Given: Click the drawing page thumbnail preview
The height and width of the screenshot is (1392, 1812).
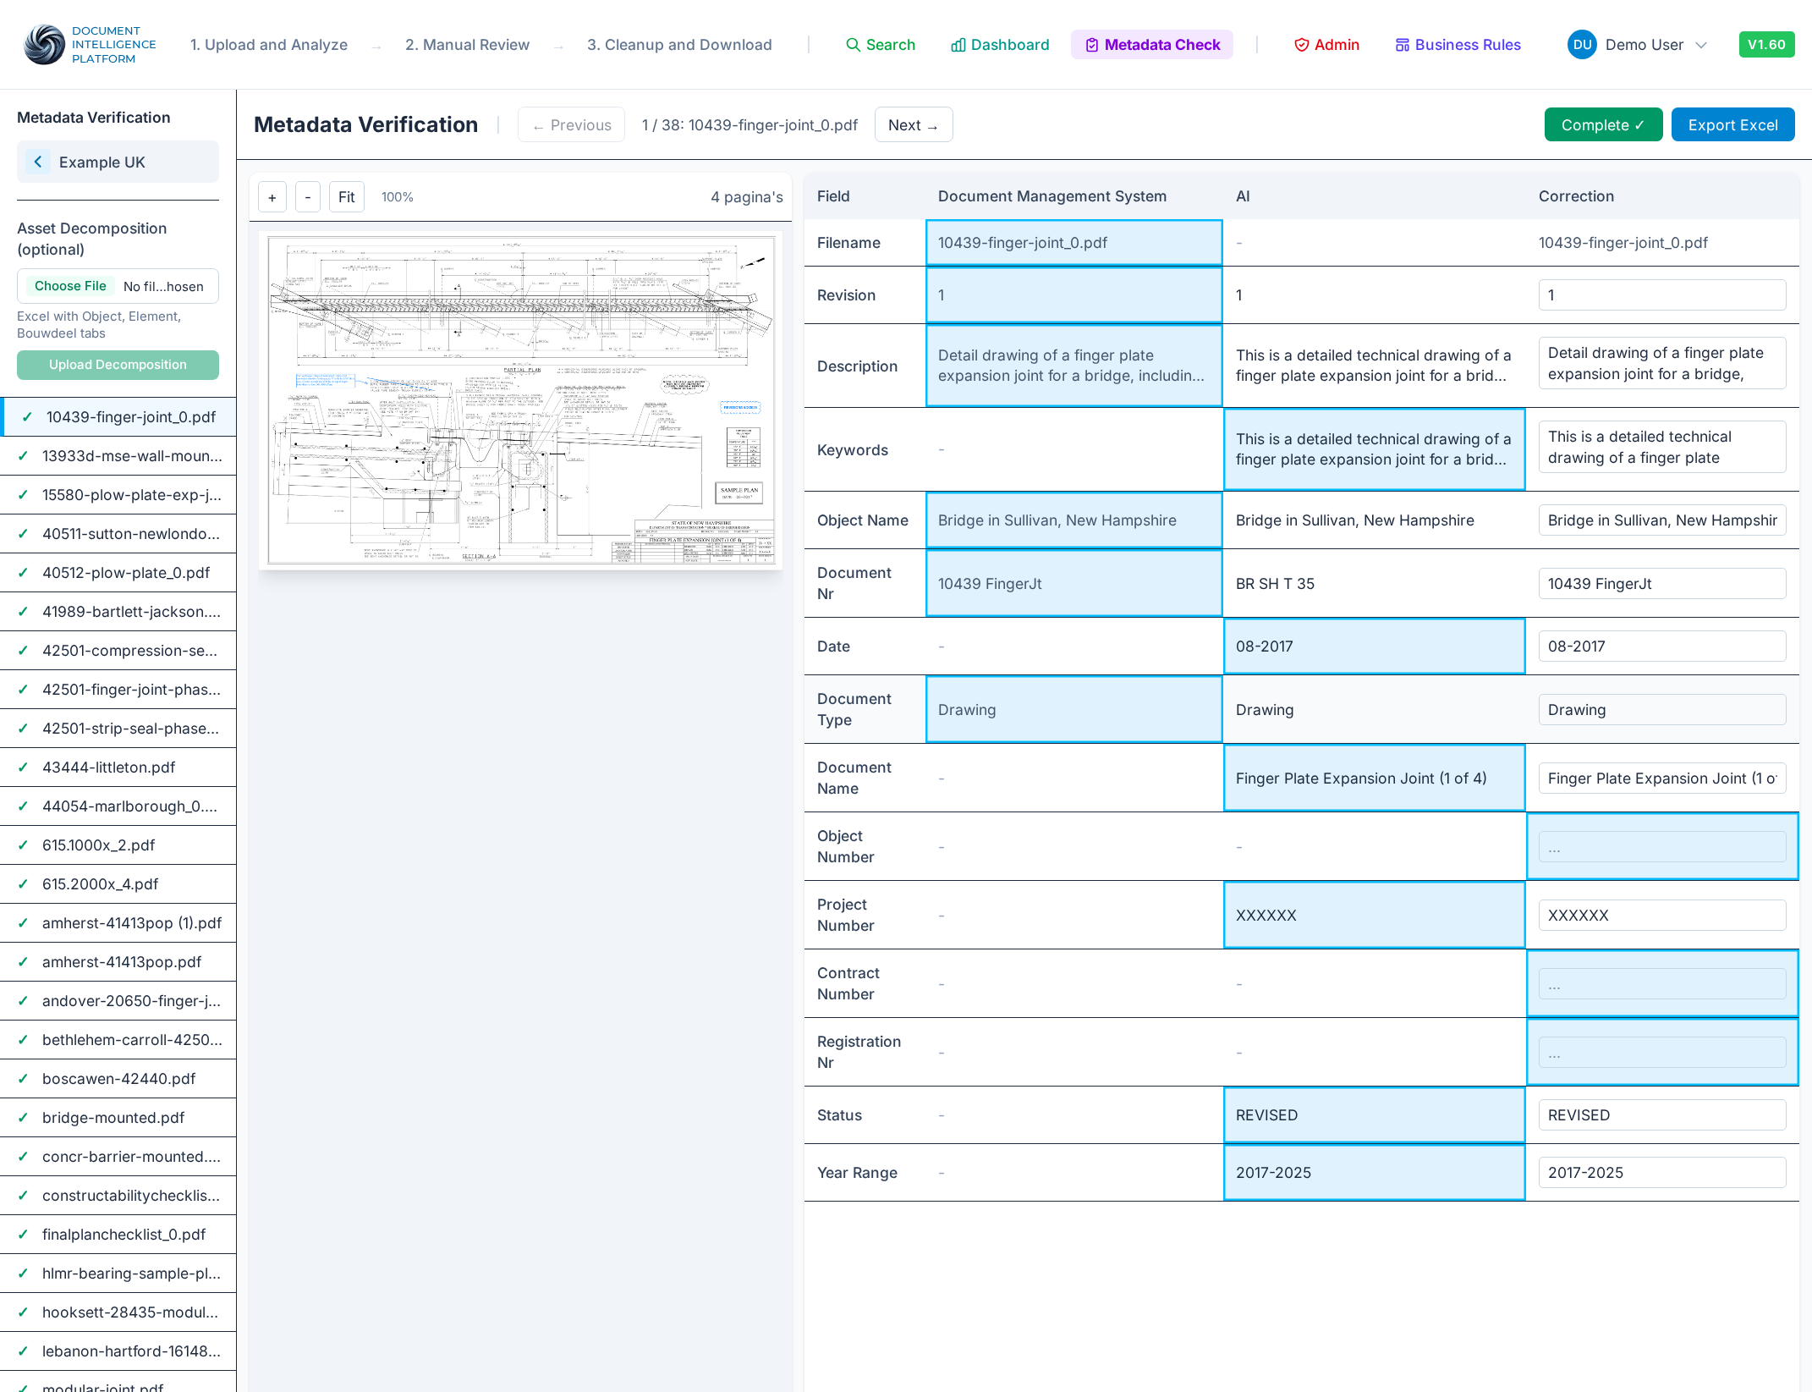Looking at the screenshot, I should tap(520, 399).
